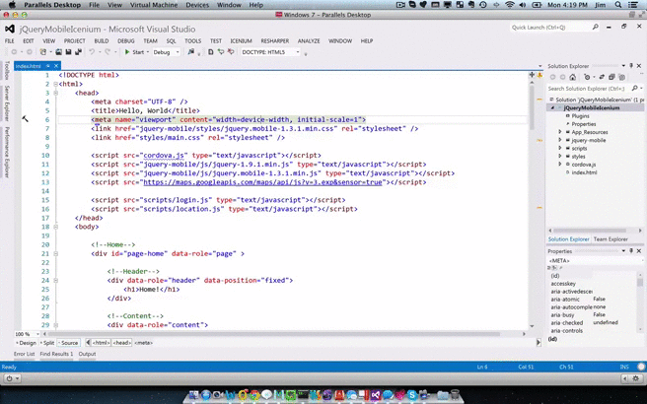The image size is (647, 404).
Task: Click the Skype icon in the Dock
Action: coord(411,395)
